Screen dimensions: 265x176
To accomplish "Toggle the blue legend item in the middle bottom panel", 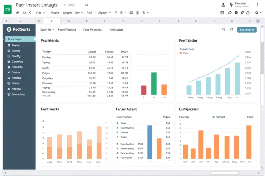I will pyautogui.click(x=117, y=123).
